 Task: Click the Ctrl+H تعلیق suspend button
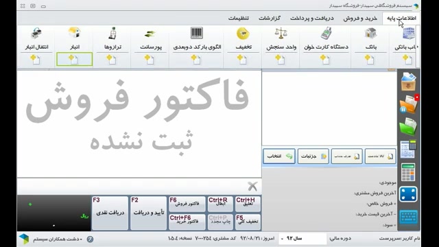(x=248, y=204)
